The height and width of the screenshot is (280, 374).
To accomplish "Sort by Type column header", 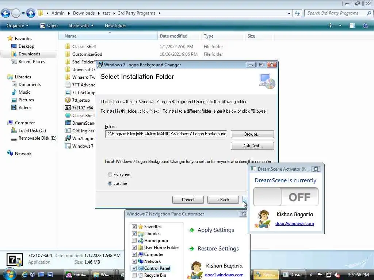I will [x=222, y=36].
